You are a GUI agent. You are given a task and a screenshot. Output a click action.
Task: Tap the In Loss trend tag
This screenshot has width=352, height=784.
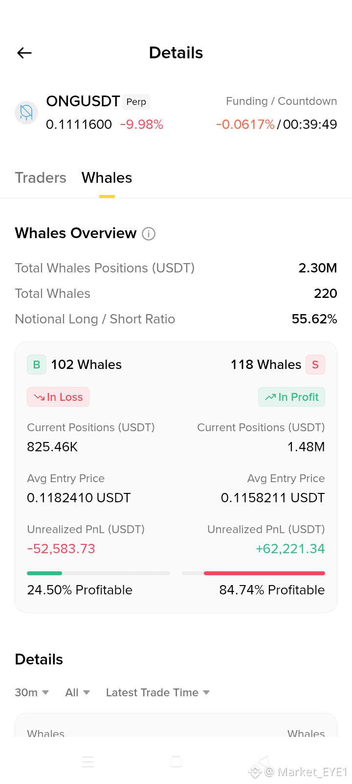point(58,397)
